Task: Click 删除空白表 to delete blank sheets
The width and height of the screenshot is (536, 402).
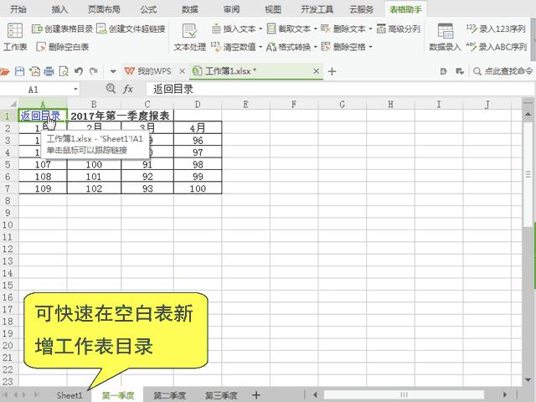Action: [x=63, y=47]
